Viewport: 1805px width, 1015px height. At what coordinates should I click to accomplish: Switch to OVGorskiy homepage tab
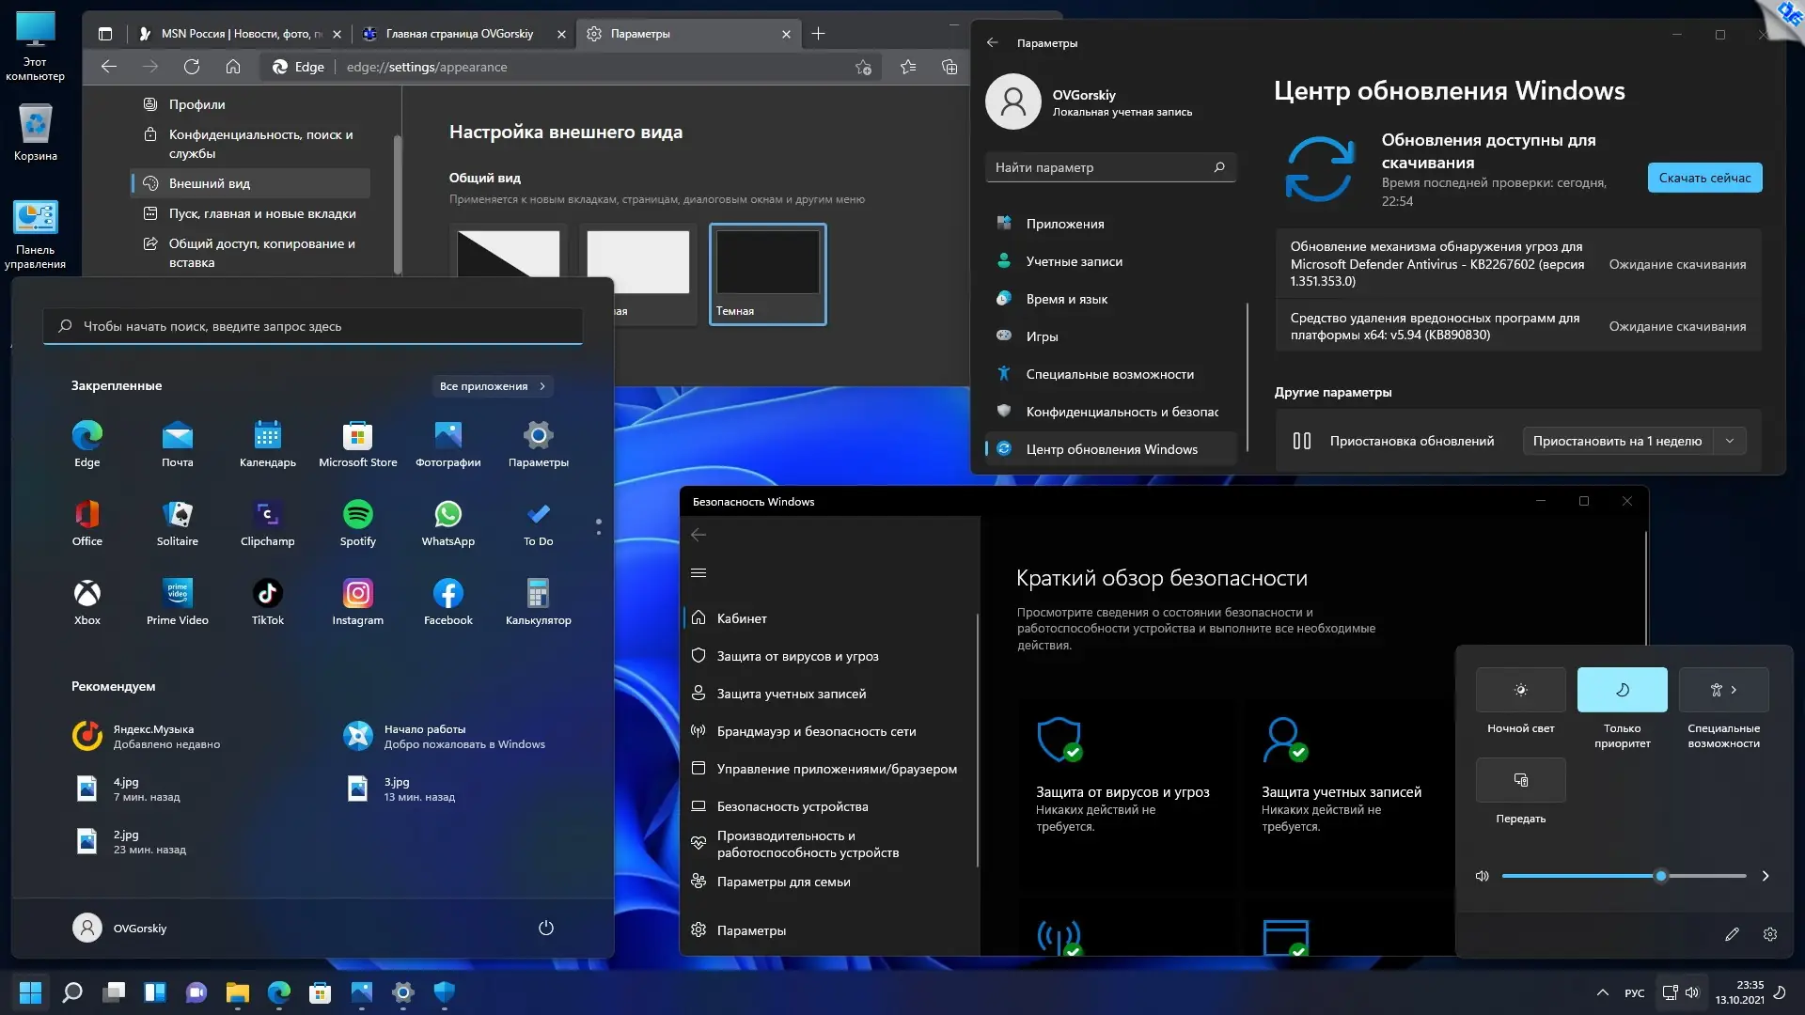tap(460, 34)
